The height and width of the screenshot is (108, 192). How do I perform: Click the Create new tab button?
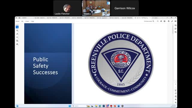pyautogui.click(x=155, y=18)
